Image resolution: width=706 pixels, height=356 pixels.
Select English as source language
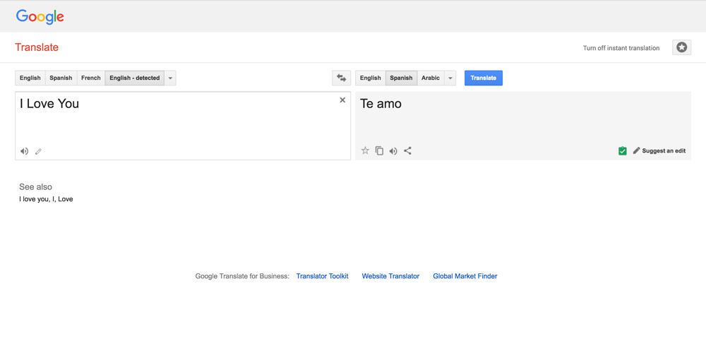(30, 78)
